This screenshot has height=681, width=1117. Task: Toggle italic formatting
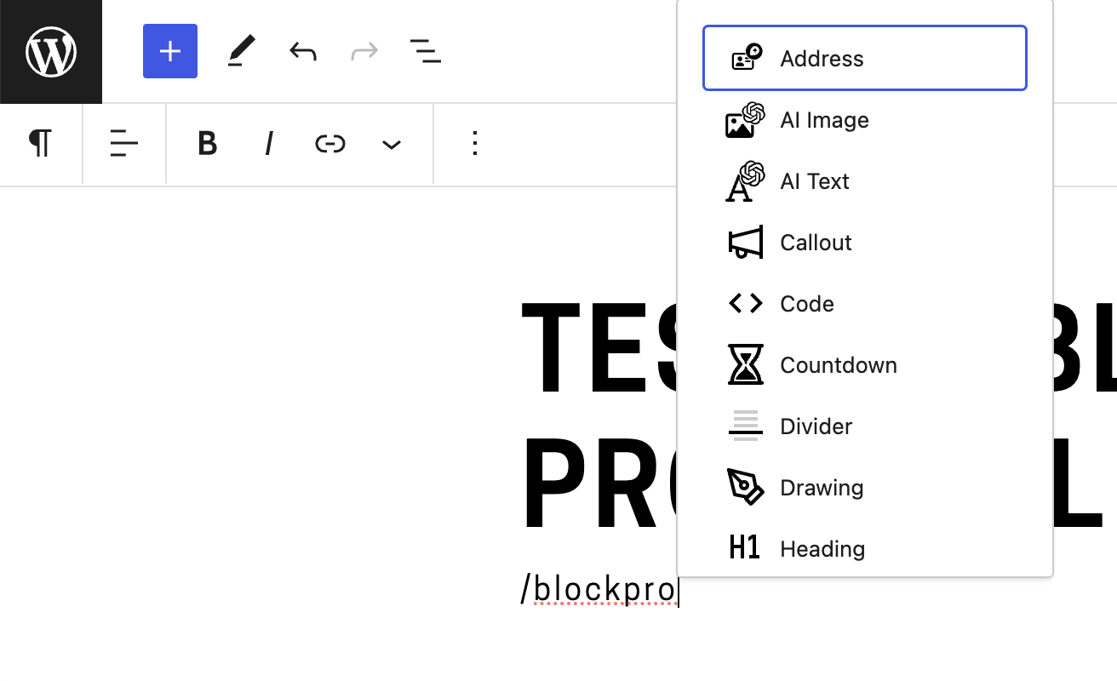tap(269, 144)
